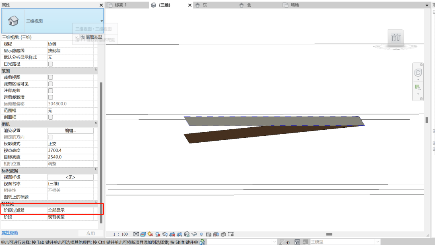Click the 编辑... button for 渲染设置
Viewport: 435px width, 245px height.
click(70, 131)
